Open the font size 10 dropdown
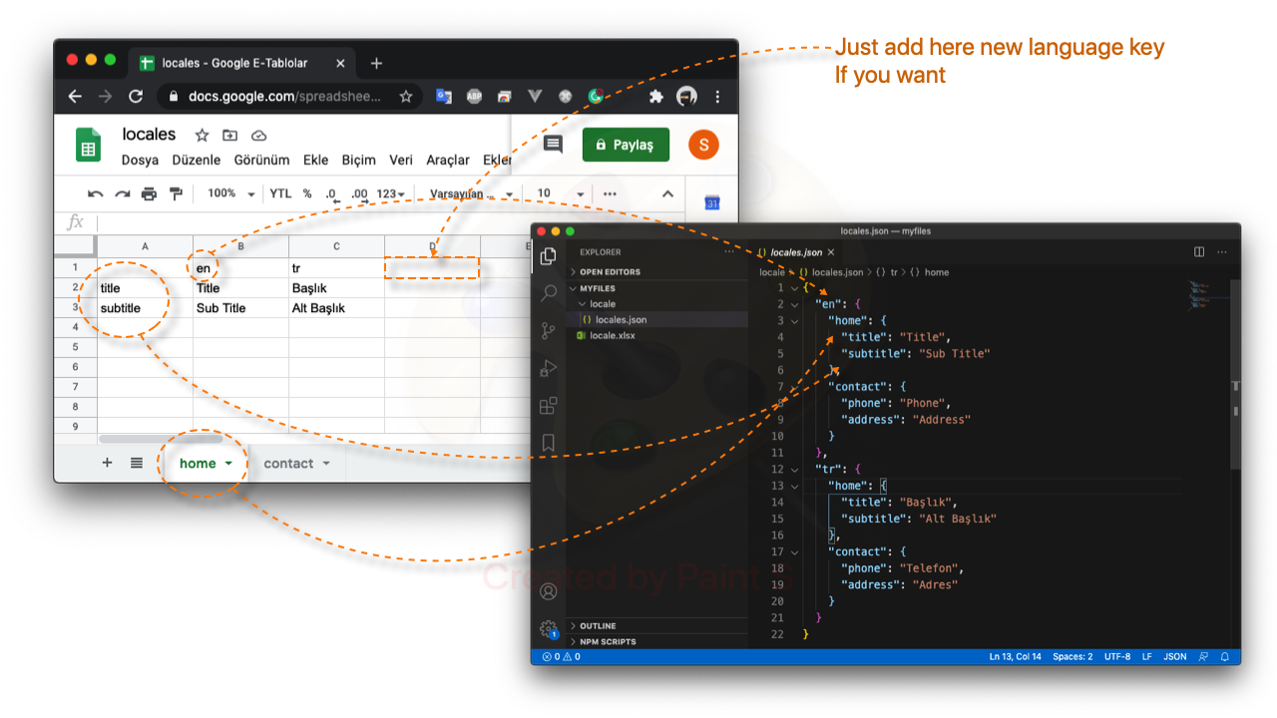 [560, 193]
